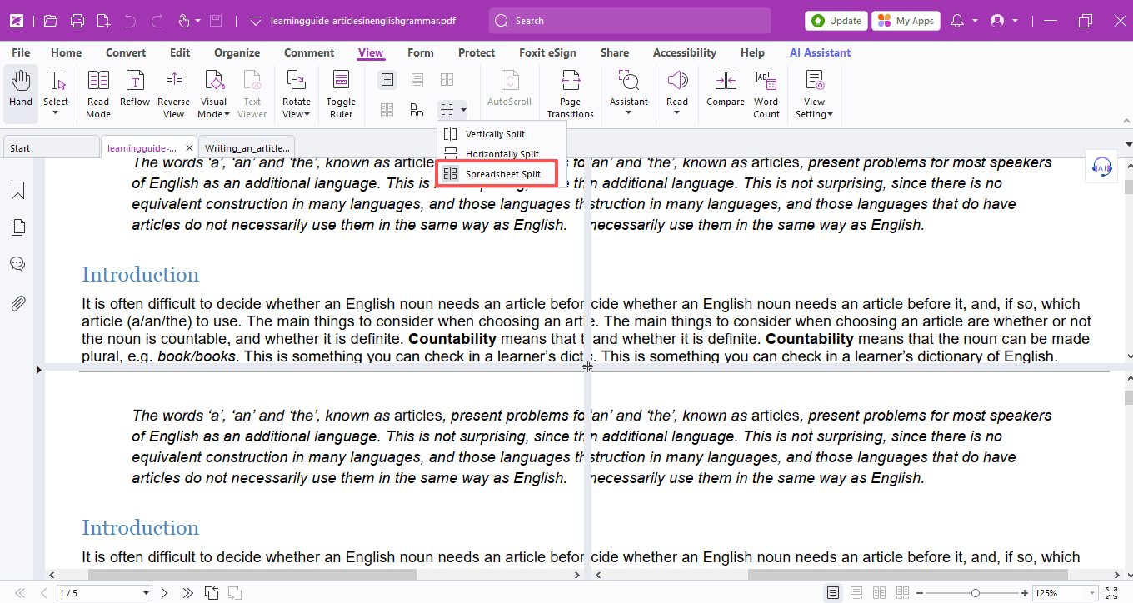
Task: Click the user account avatar
Action: 997,21
